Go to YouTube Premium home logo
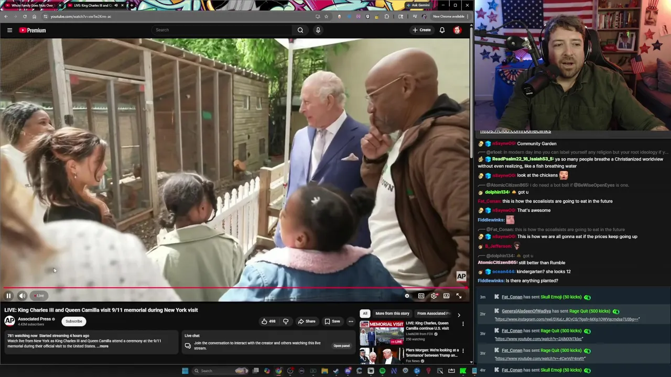This screenshot has height=377, width=671. 33,30
